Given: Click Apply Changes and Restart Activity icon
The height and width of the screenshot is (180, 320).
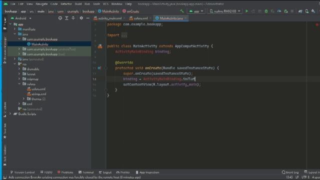Looking at the screenshot, I should pos(253,11).
